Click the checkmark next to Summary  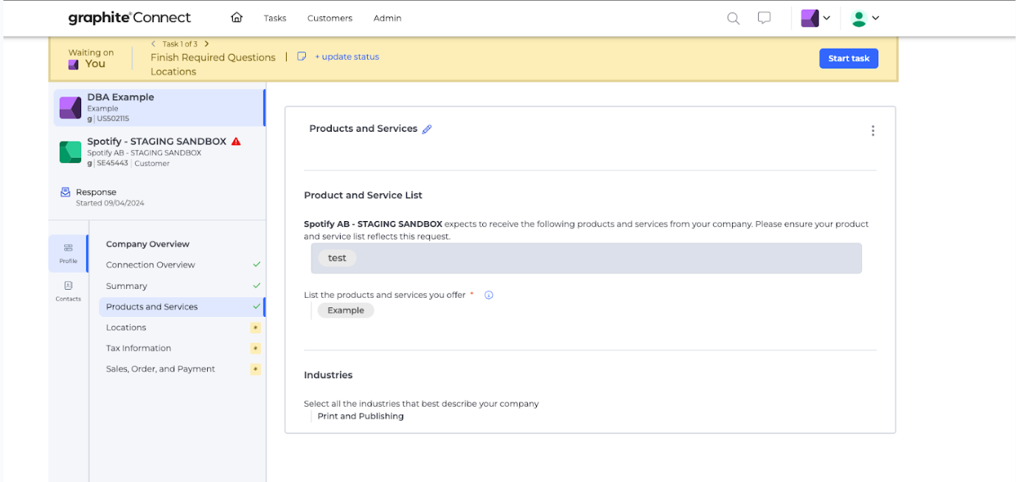pos(256,285)
